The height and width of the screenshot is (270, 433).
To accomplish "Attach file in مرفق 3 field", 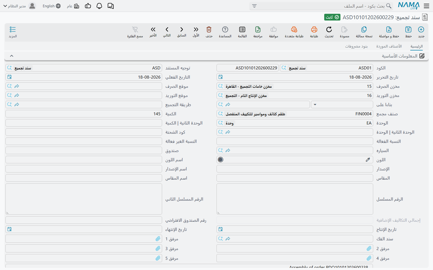I will [x=158, y=248].
